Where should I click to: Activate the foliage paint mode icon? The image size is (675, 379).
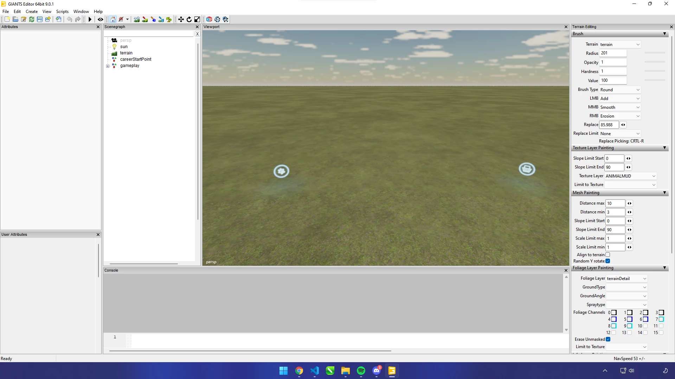[169, 20]
